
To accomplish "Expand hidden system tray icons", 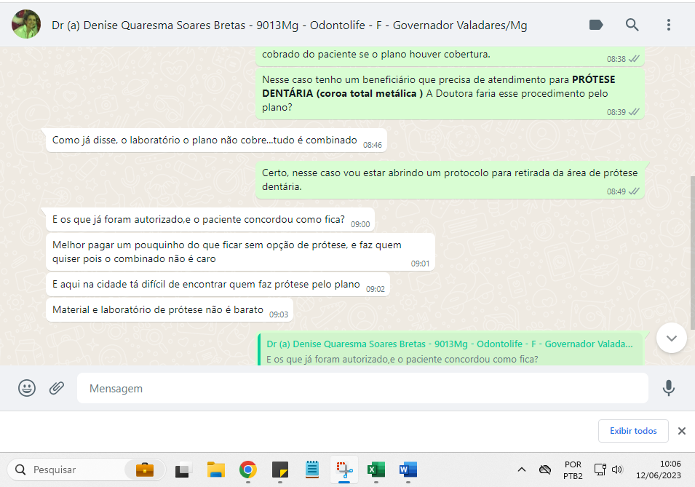I will pos(521,470).
